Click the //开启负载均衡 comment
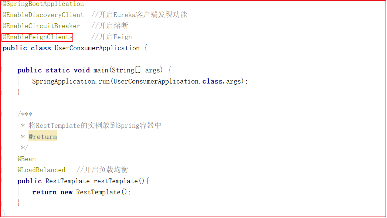387x218 pixels. click(102, 170)
